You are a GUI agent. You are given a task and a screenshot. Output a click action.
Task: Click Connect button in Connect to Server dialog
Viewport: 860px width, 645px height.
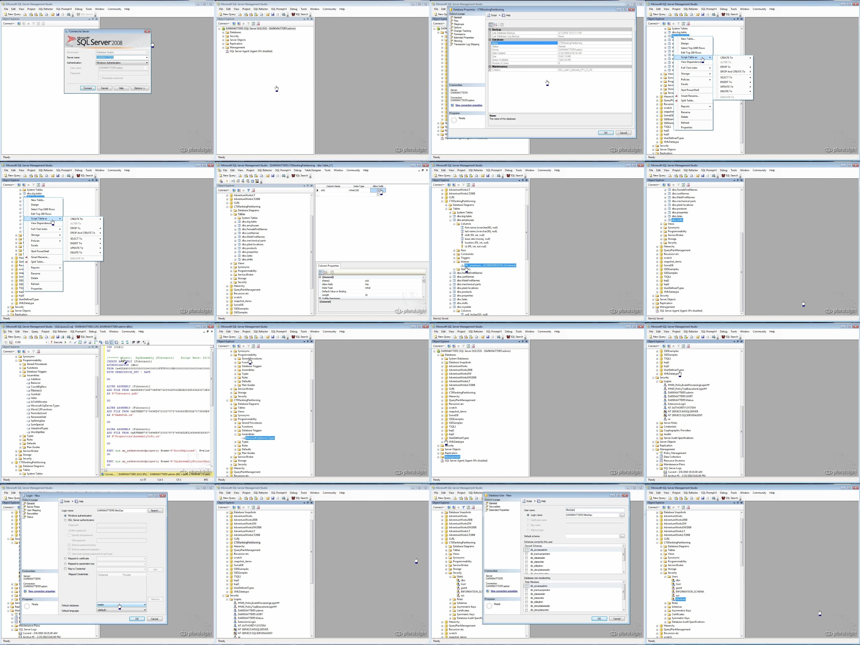pyautogui.click(x=87, y=88)
